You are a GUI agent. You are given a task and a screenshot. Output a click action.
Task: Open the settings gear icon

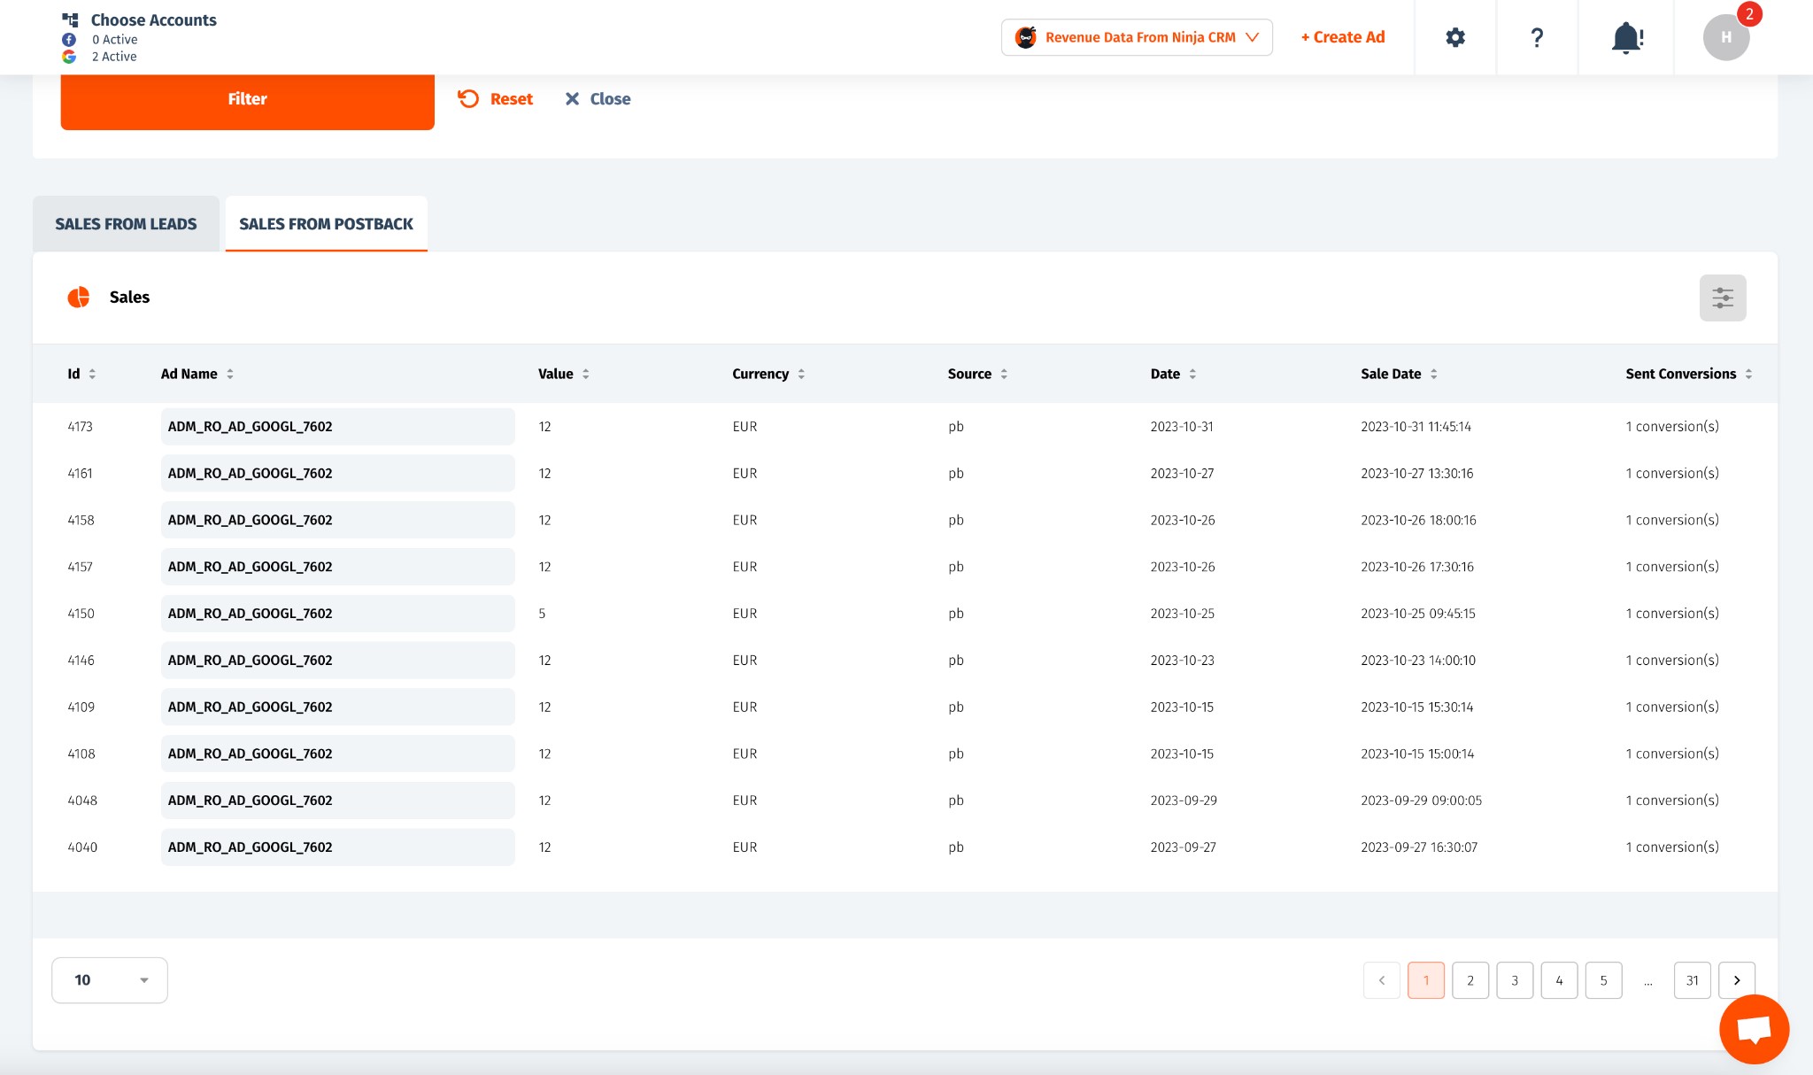1455,37
